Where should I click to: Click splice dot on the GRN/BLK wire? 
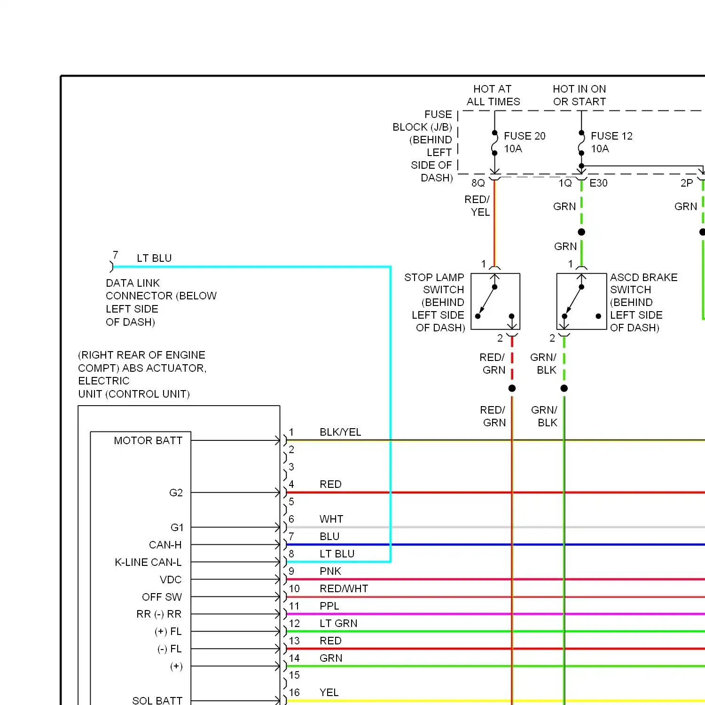[564, 388]
